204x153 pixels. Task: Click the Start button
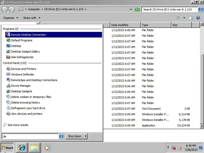pos(7,148)
